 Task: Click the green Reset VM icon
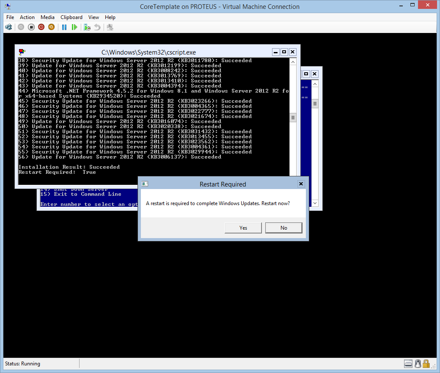(x=74, y=27)
